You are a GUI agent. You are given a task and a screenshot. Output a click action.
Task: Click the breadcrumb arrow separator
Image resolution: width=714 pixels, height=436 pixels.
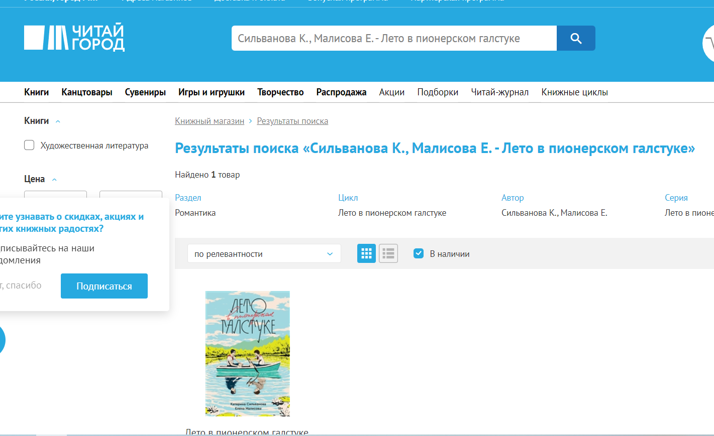[250, 121]
